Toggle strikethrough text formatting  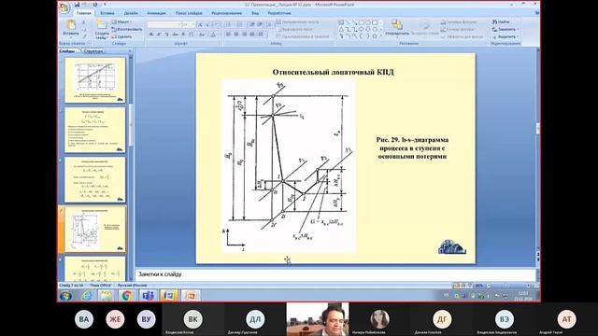[176, 35]
